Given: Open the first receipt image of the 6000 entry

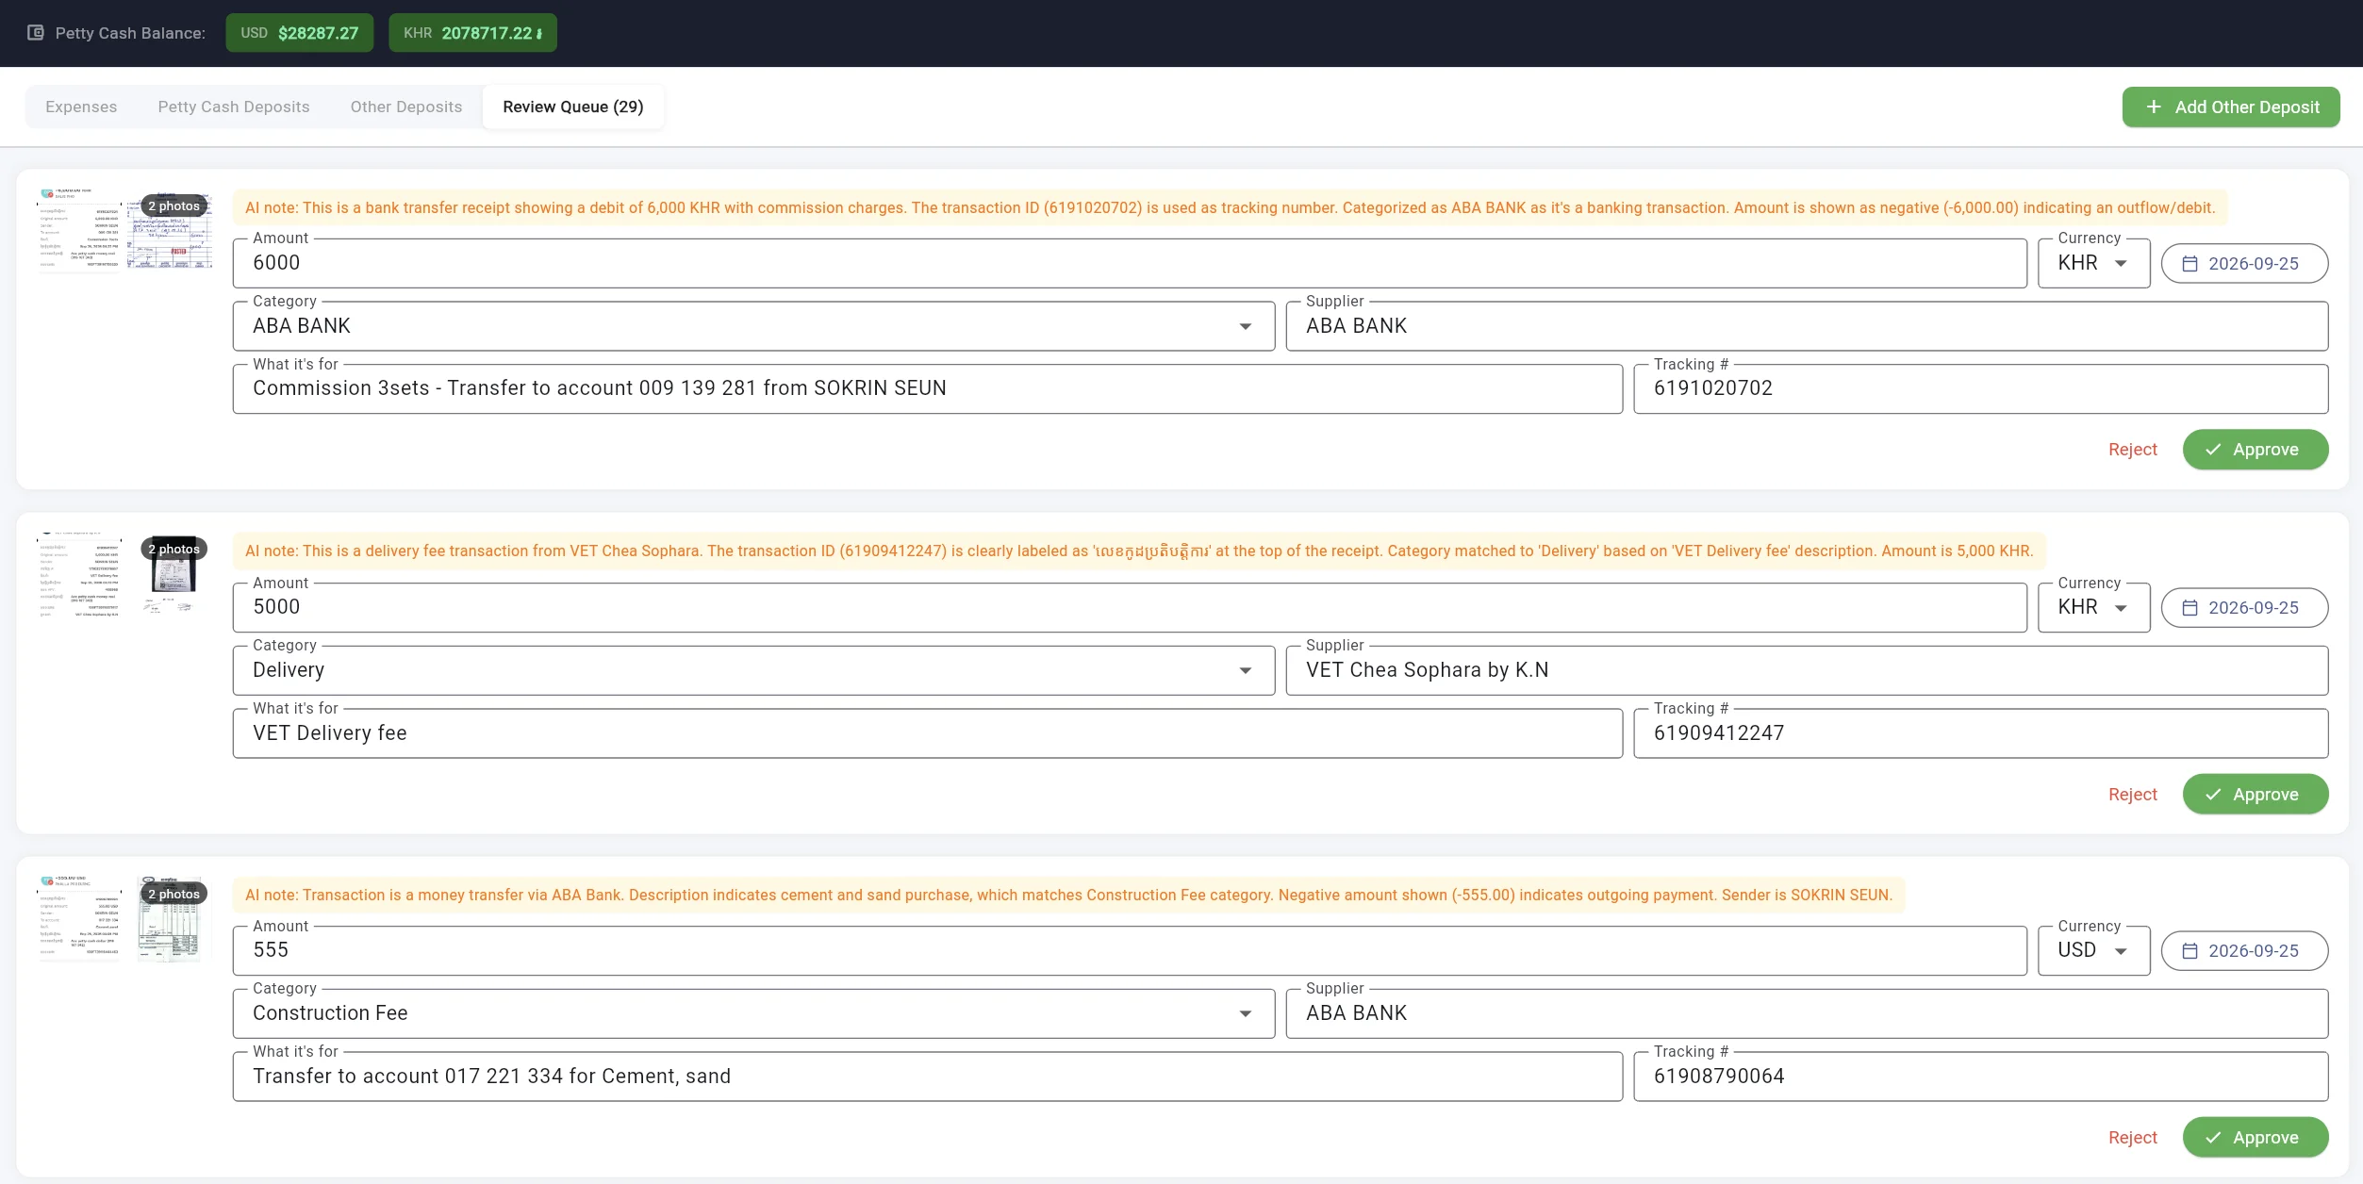Looking at the screenshot, I should [x=79, y=230].
